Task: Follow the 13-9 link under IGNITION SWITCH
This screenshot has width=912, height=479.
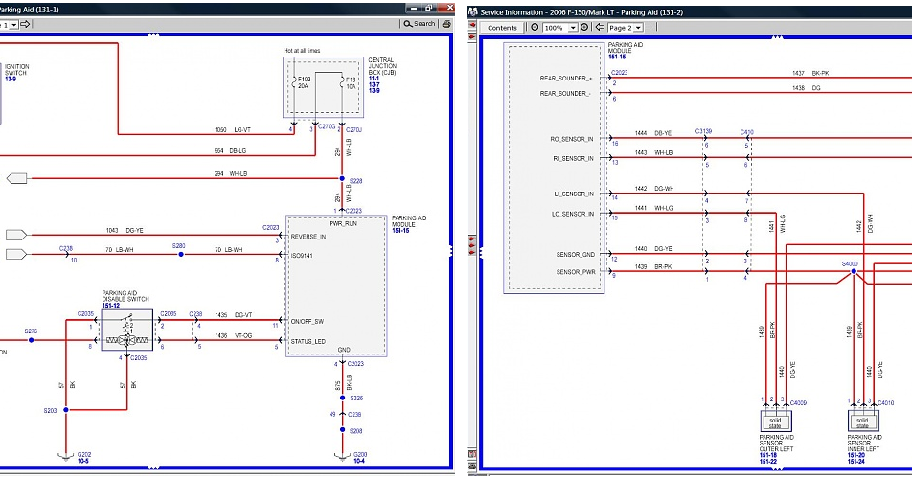Action: [x=11, y=80]
